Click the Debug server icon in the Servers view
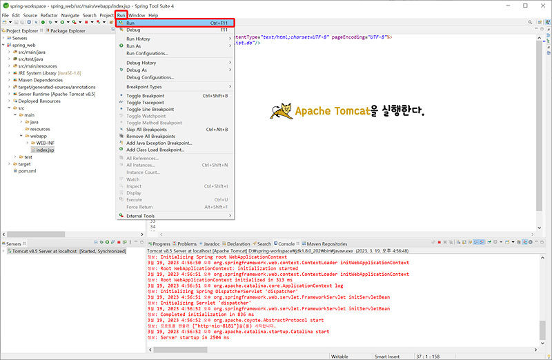The height and width of the screenshot is (360, 552). click(x=101, y=242)
